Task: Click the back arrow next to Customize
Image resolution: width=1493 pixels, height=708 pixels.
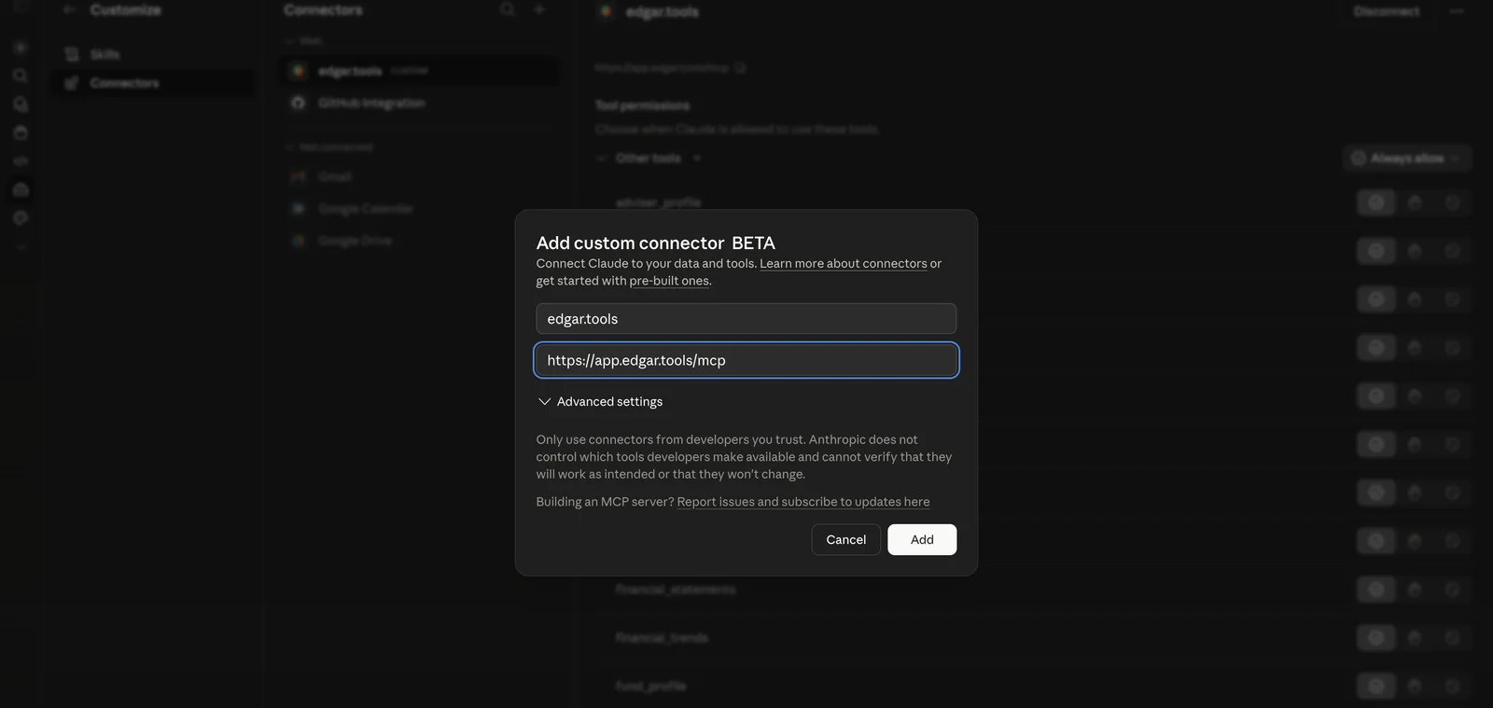Action: pos(69,10)
